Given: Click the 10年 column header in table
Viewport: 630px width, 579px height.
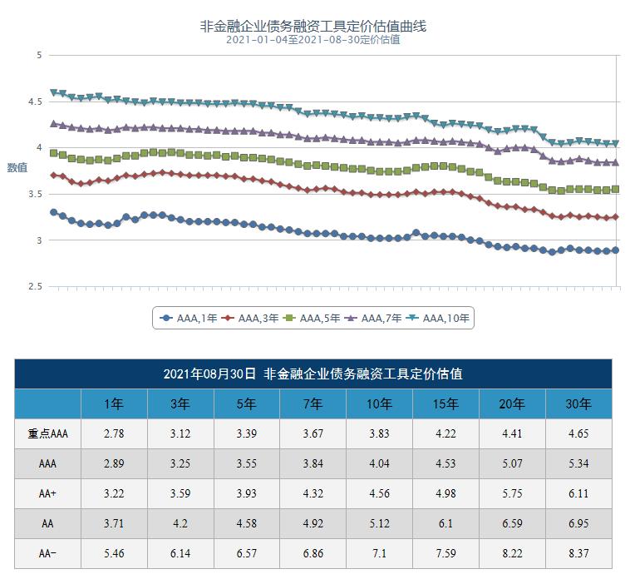Looking at the screenshot, I should tap(379, 404).
